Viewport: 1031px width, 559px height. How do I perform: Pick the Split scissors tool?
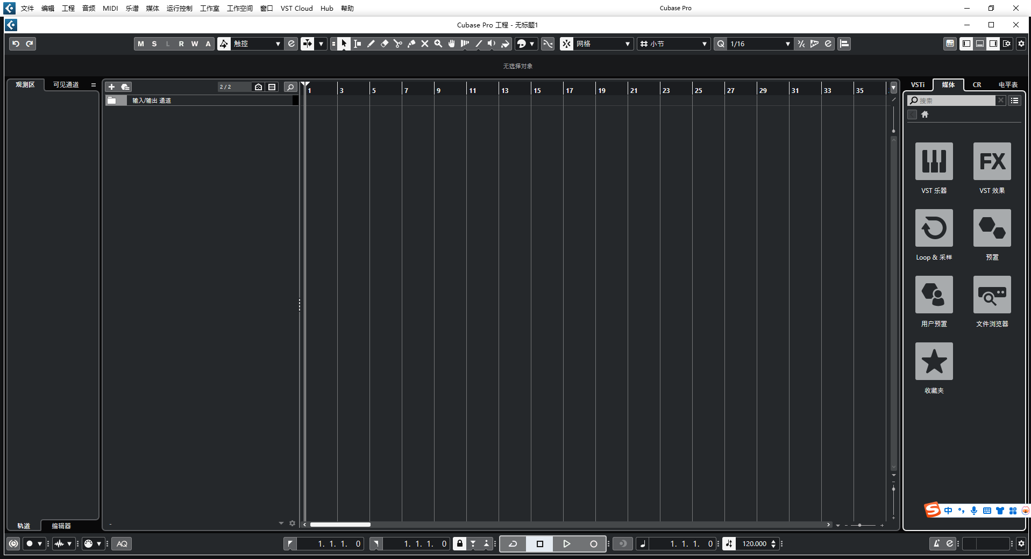[398, 44]
